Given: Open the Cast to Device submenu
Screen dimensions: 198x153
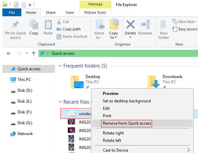Looking at the screenshot, I should point(142,150).
